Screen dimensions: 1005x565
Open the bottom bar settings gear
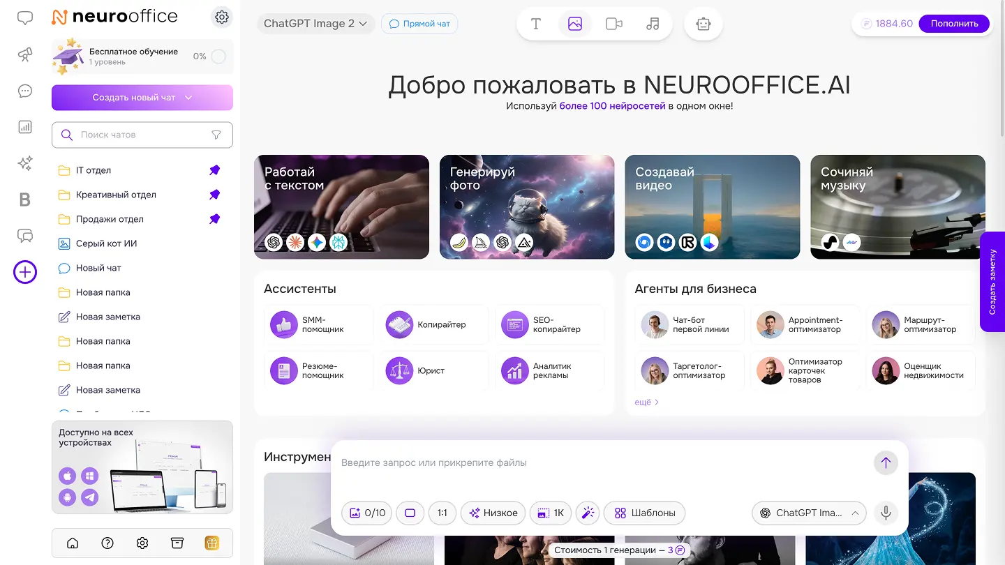tap(142, 543)
